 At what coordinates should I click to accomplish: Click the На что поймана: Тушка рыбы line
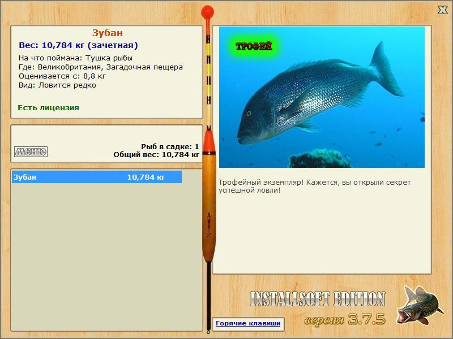tap(75, 58)
